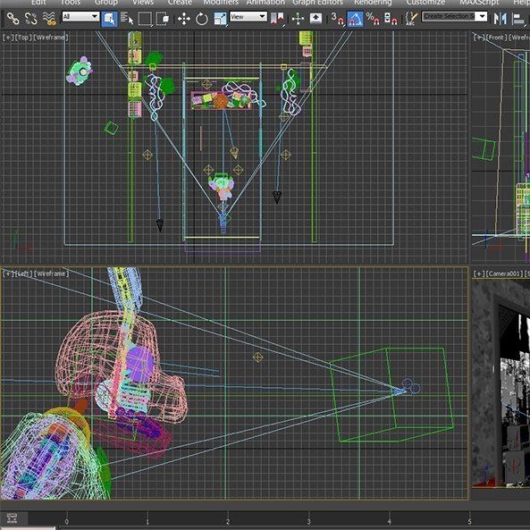Image resolution: width=530 pixels, height=530 pixels.
Task: Open the Create Selection Set dropdown
Action: point(455,16)
